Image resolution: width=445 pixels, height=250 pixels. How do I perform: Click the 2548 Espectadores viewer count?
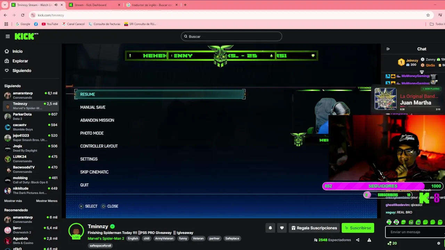tap(332, 240)
